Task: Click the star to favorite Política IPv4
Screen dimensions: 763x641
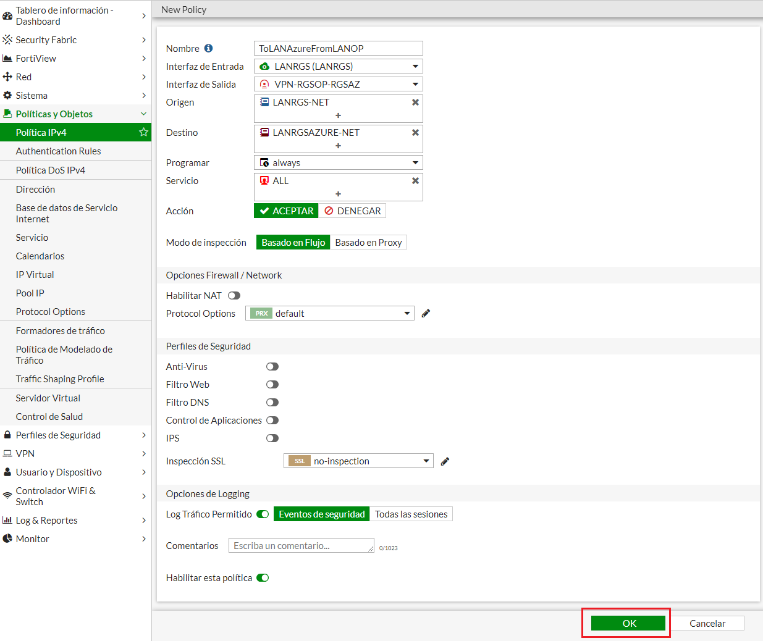Action: tap(143, 132)
